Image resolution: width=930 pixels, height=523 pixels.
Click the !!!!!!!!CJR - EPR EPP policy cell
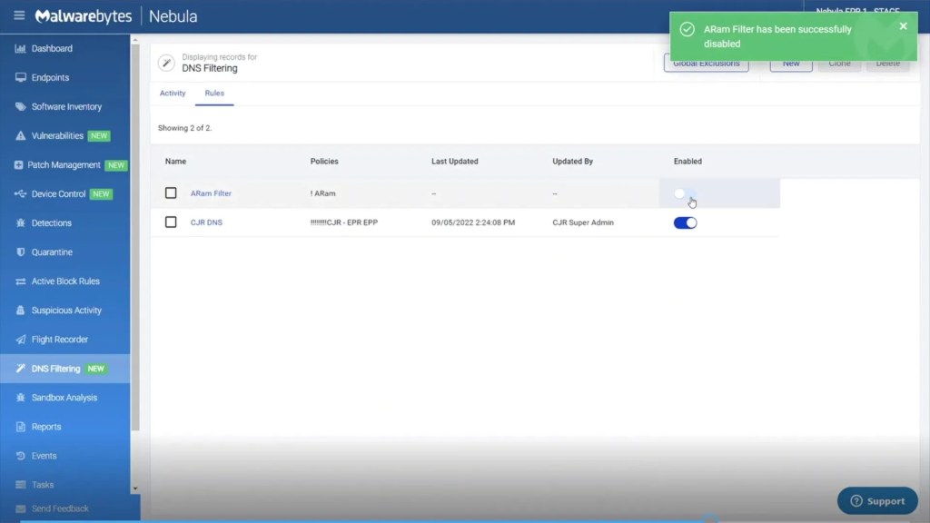344,222
